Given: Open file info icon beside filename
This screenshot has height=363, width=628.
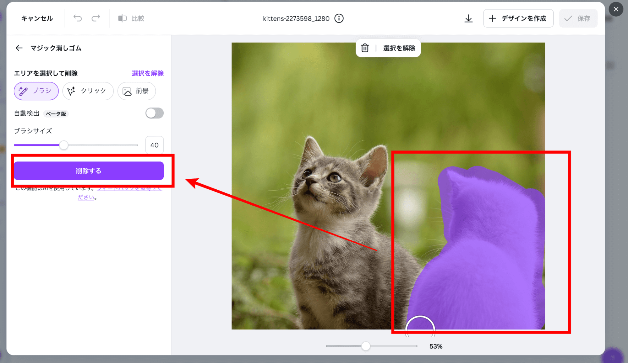Looking at the screenshot, I should click(x=339, y=18).
